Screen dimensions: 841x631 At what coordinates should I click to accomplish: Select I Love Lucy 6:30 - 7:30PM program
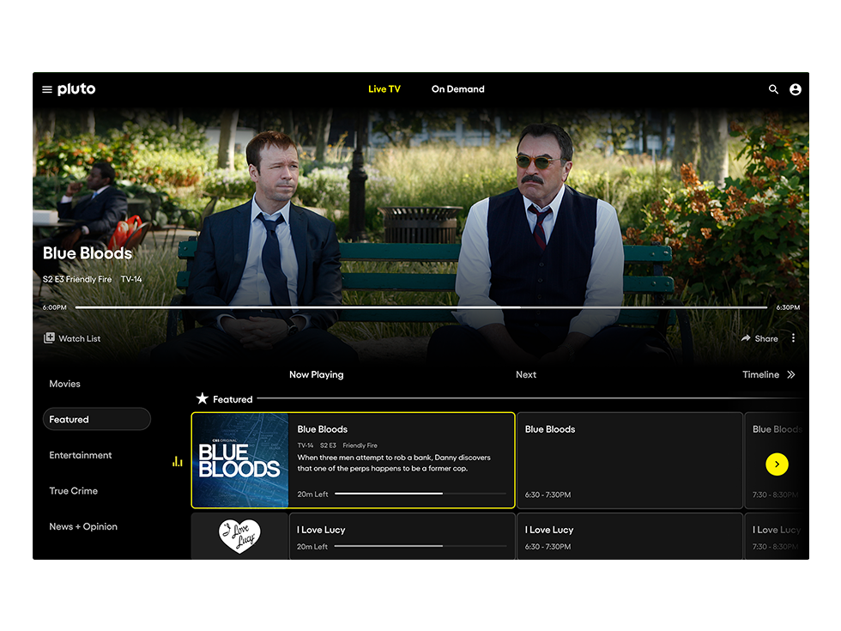pyautogui.click(x=630, y=536)
